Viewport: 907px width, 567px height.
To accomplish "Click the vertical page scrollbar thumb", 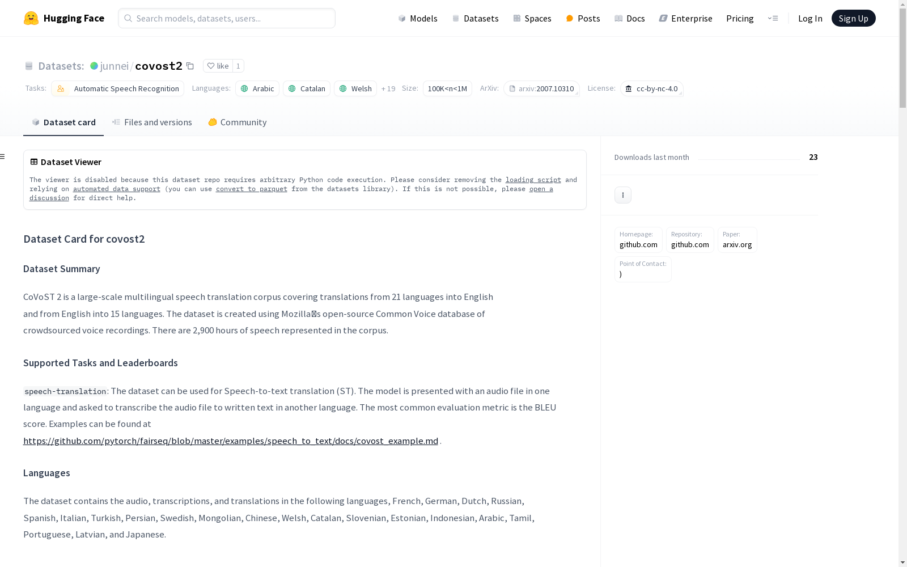I will (902, 58).
